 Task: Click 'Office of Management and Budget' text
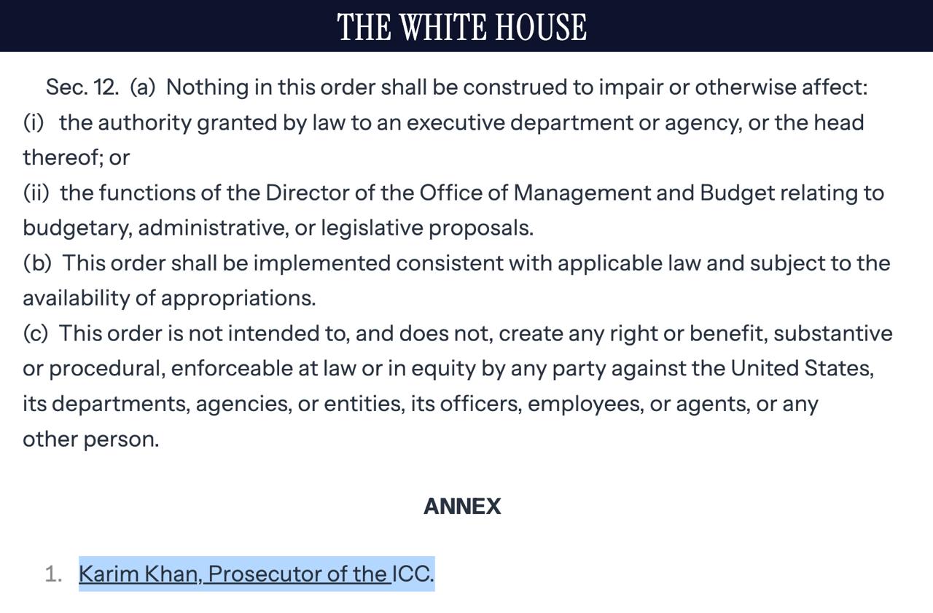[557, 193]
